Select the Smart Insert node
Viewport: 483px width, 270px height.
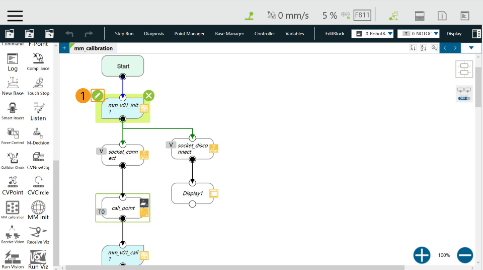(x=13, y=111)
